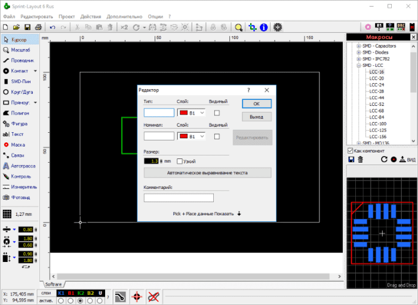Click the yellow magnifier search icon

tap(239, 28)
